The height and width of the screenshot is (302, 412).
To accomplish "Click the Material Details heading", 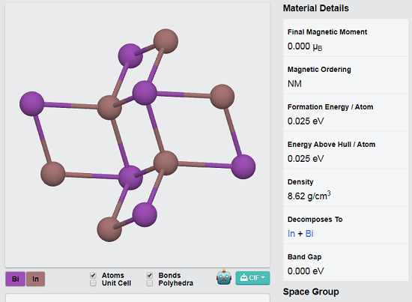I will click(x=316, y=8).
